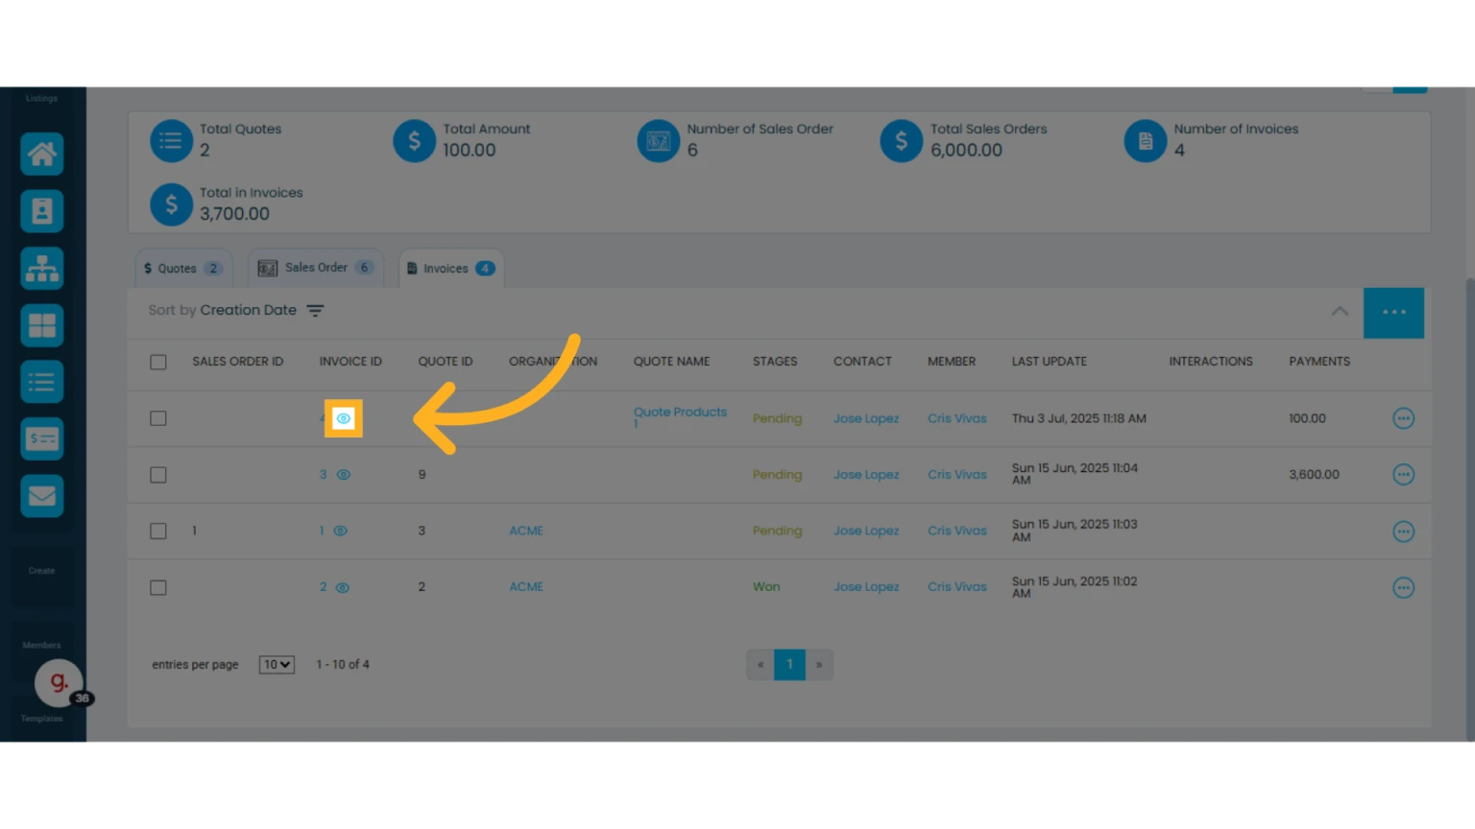Image resolution: width=1475 pixels, height=829 pixels.
Task: Open invoice ID 2 link
Action: pyautogui.click(x=323, y=587)
